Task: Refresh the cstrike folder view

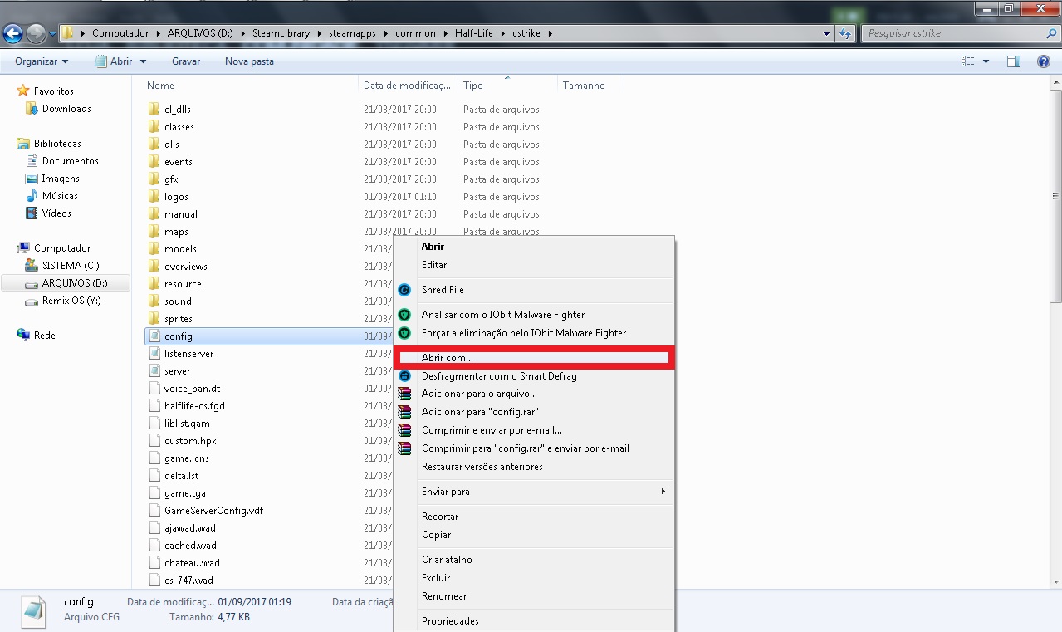Action: coord(846,33)
